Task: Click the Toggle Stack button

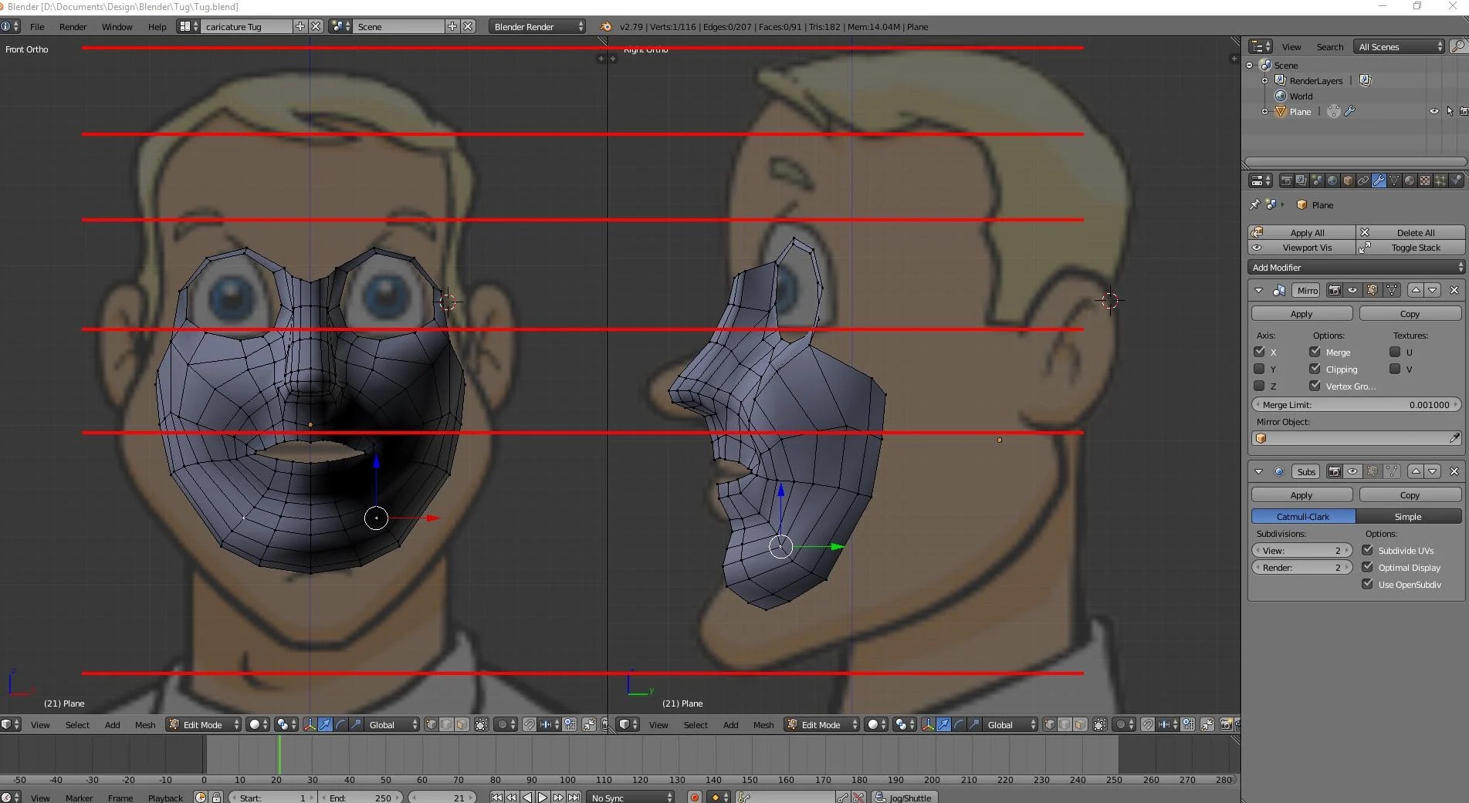Action: [1410, 248]
